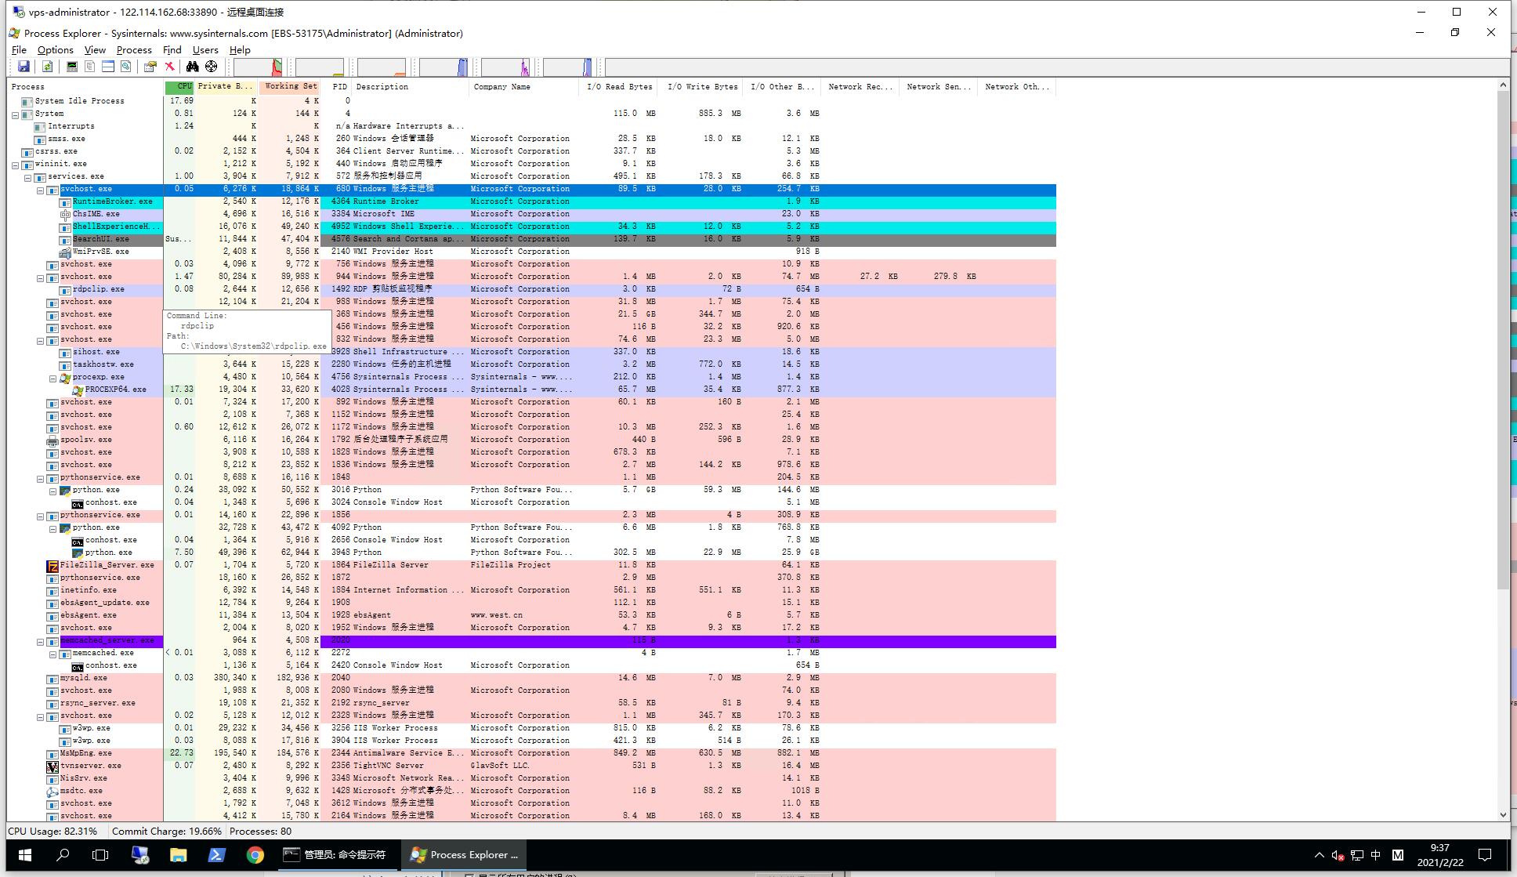Open the Find menu
The width and height of the screenshot is (1517, 877).
pyautogui.click(x=172, y=49)
